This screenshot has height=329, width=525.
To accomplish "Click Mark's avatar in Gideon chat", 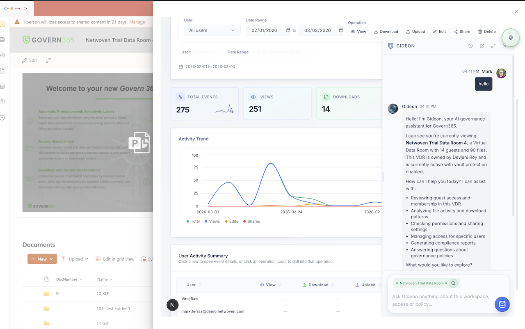I will click(501, 73).
